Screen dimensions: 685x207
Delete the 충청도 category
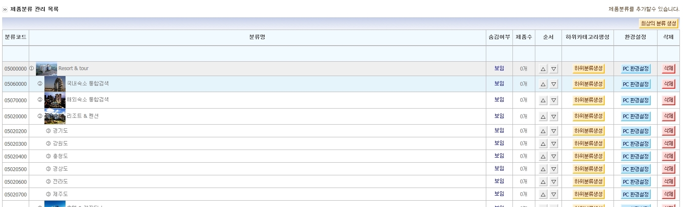(x=669, y=156)
